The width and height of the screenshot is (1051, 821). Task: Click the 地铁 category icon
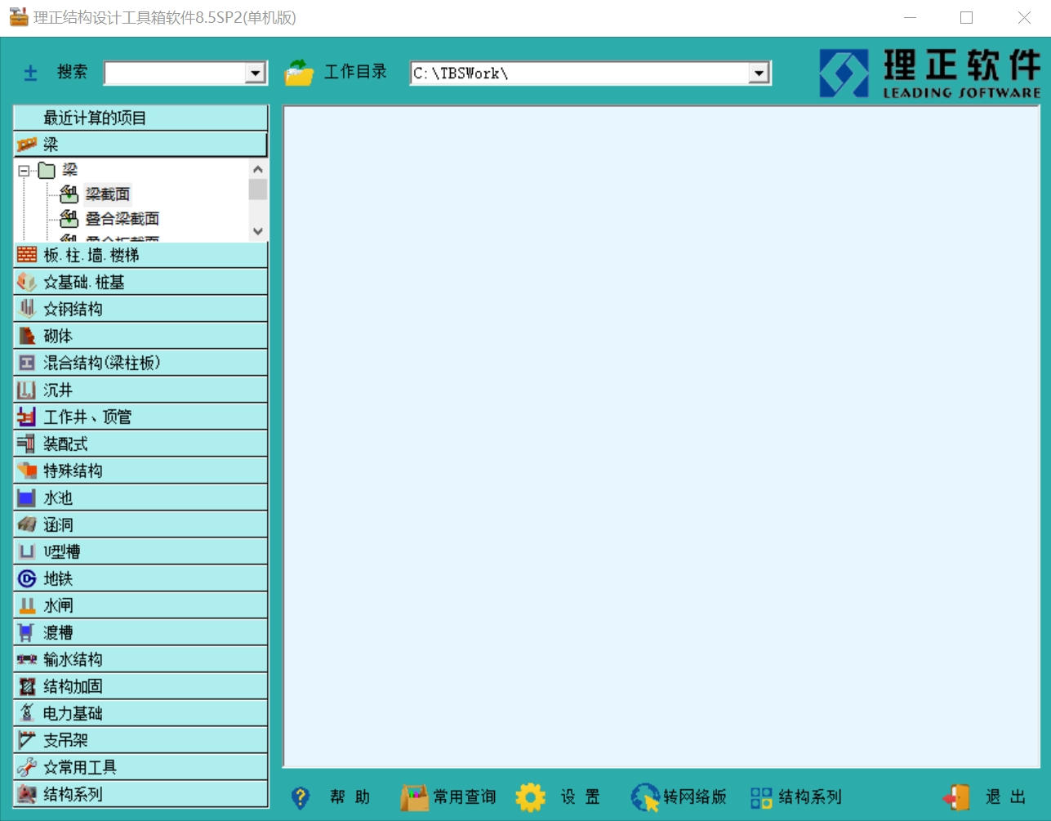click(27, 578)
